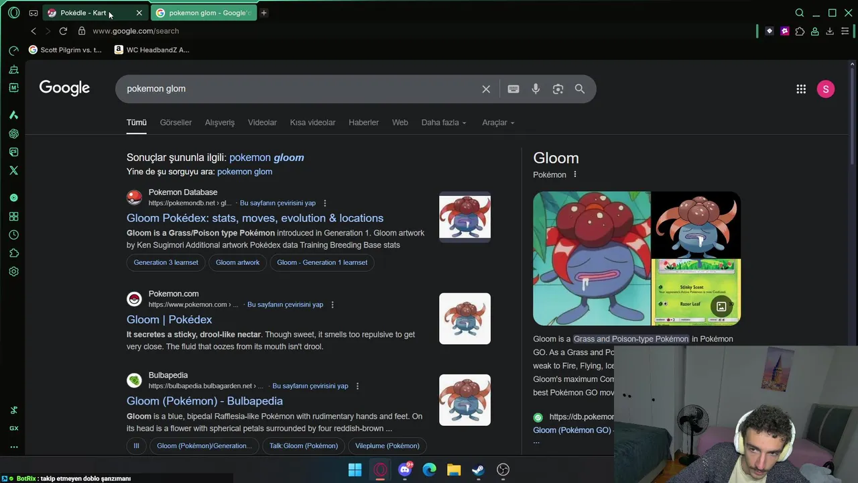
Task: Select the Haberler search tab
Action: tap(364, 123)
